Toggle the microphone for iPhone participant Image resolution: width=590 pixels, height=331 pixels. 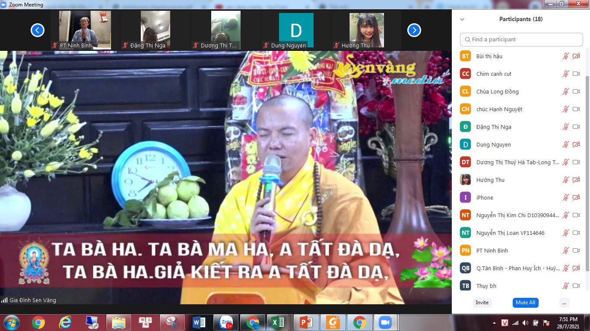pos(565,197)
